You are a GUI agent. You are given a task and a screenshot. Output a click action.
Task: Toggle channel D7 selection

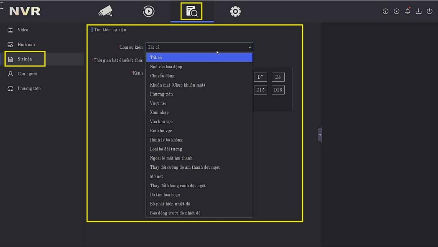[x=260, y=77]
